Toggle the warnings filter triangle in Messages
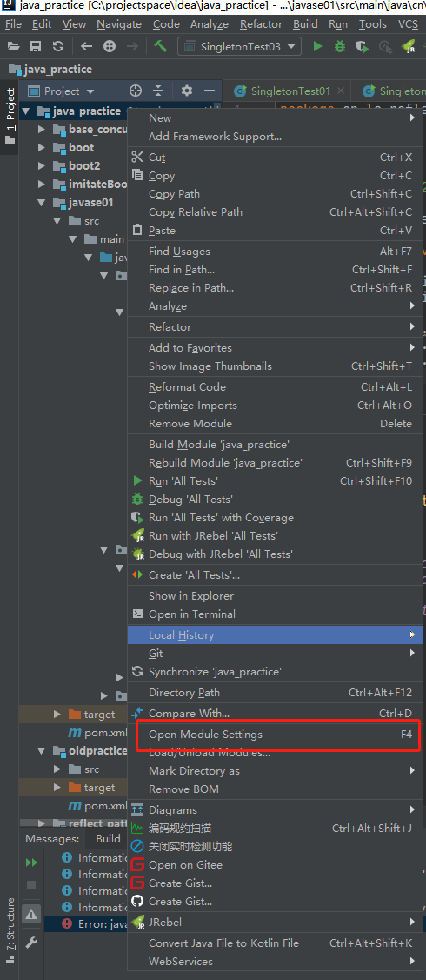Viewport: 426px width, 980px height. tap(31, 914)
